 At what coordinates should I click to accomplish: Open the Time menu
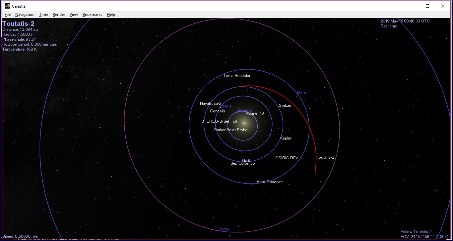click(x=43, y=15)
